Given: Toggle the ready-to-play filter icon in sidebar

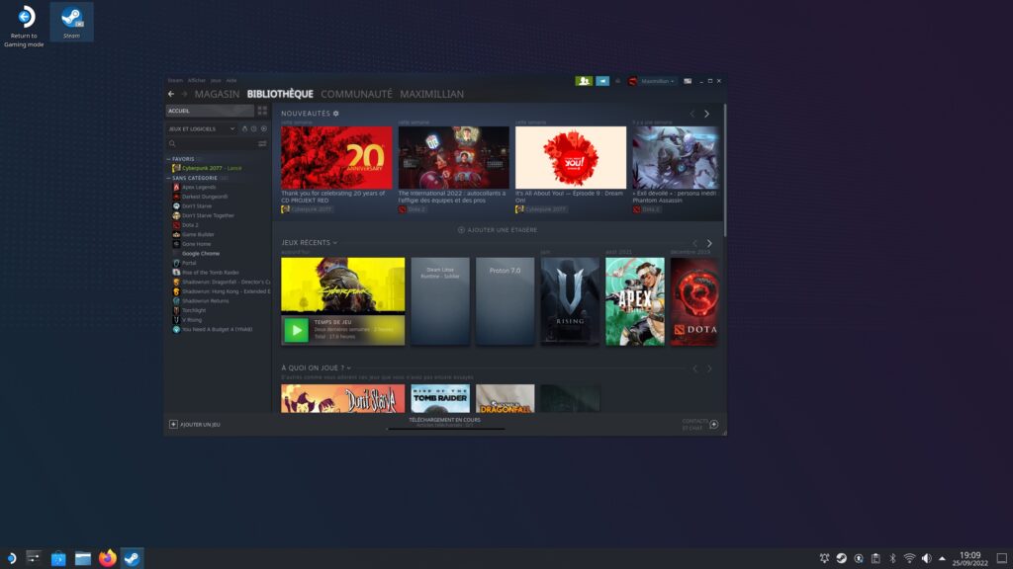Looking at the screenshot, I should (264, 128).
